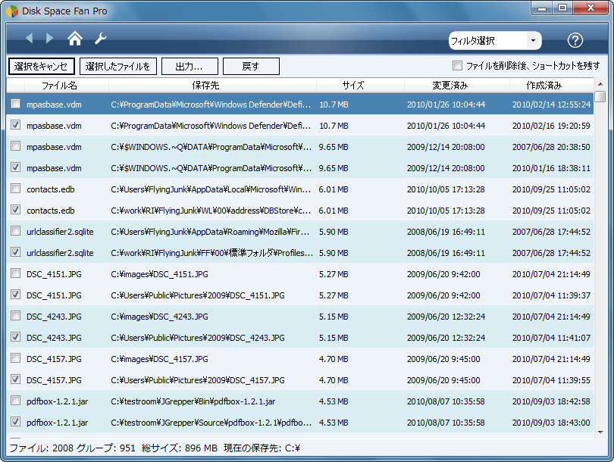Image resolution: width=614 pixels, height=462 pixels.
Task: Click the 戻す button
Action: (x=251, y=66)
